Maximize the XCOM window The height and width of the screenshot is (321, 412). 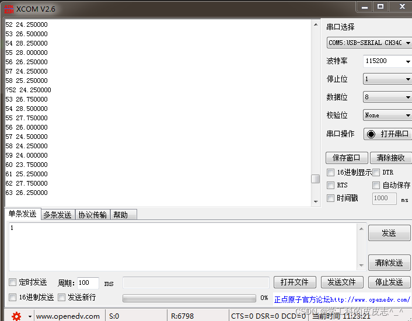coord(380,7)
